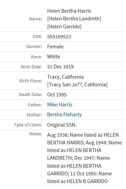Click the Notes label

(35, 134)
